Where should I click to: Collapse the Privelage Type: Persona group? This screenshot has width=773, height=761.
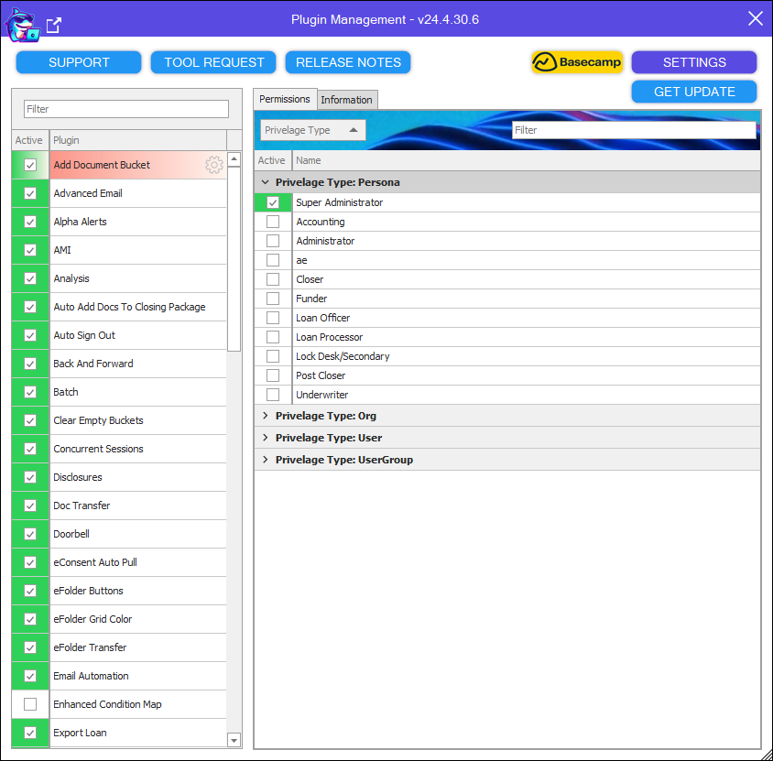[x=266, y=182]
